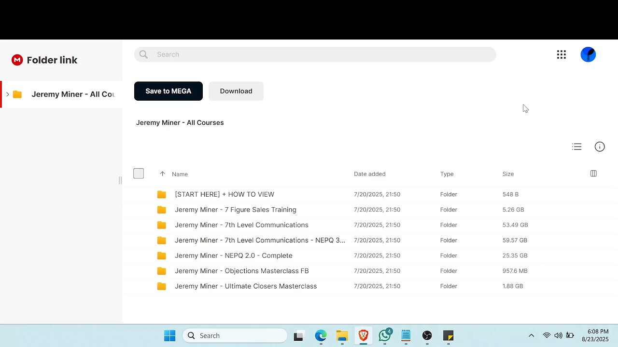
Task: Click the 5.26 GB size value
Action: tap(513, 210)
